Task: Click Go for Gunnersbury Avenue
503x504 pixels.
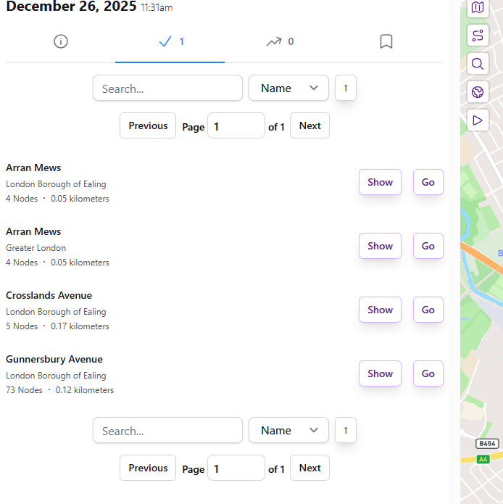Action: click(x=428, y=373)
